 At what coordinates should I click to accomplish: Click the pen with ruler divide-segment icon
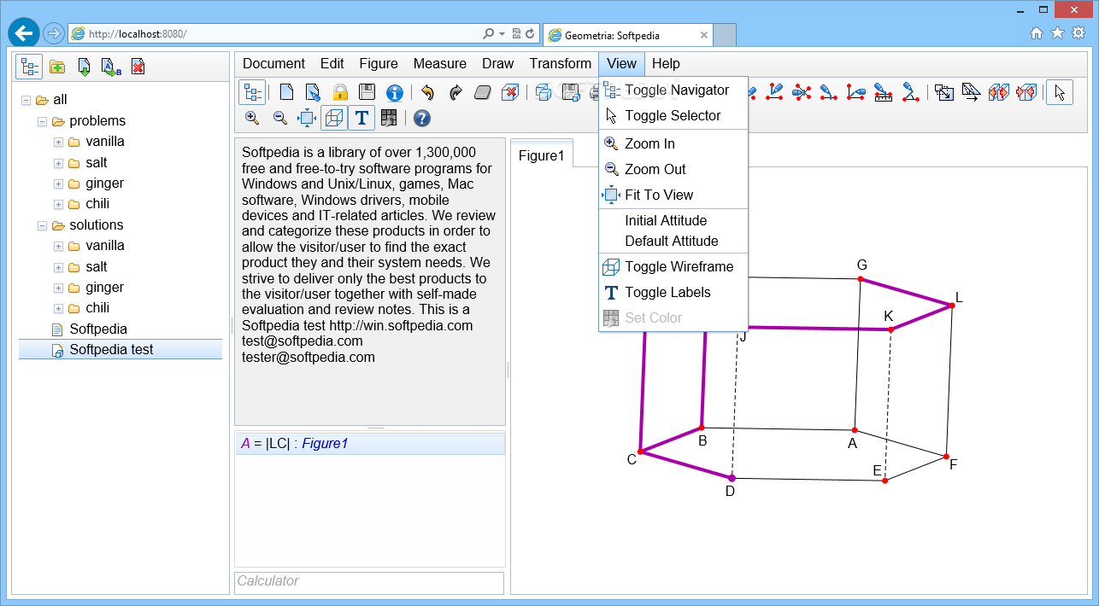click(x=884, y=92)
